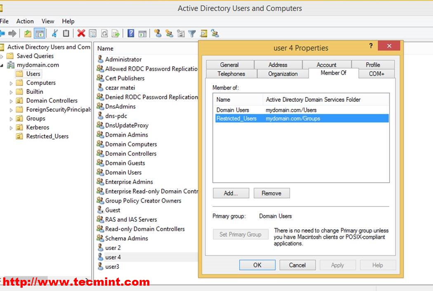Open the Action menu
The width and height of the screenshot is (433, 291).
25,21
